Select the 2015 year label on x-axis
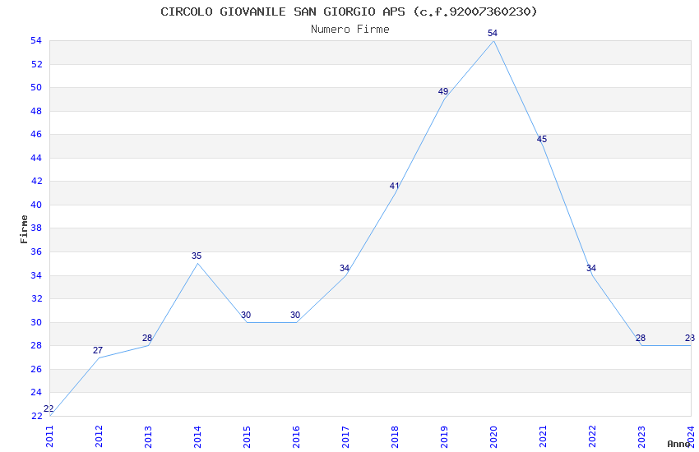699x452 pixels. point(247,436)
